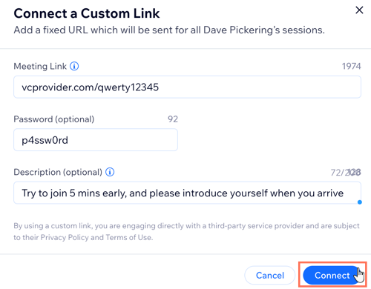Click the 92 counter above Password field
Viewport: 371px width, 289px height.
tap(173, 119)
